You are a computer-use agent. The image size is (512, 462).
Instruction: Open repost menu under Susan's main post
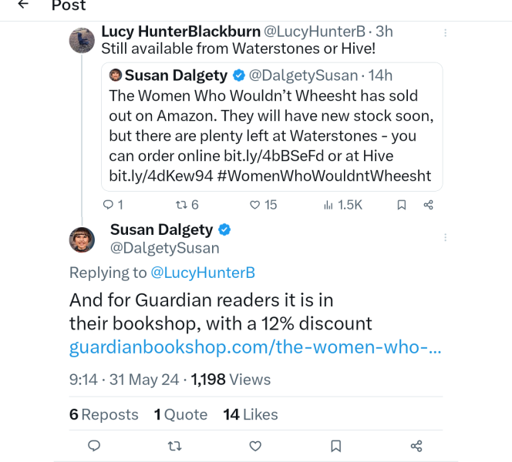coord(175,446)
